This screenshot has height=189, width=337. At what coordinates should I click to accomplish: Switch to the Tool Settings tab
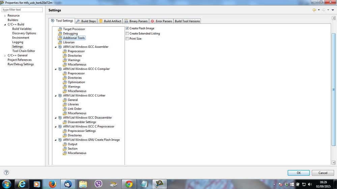coord(62,21)
